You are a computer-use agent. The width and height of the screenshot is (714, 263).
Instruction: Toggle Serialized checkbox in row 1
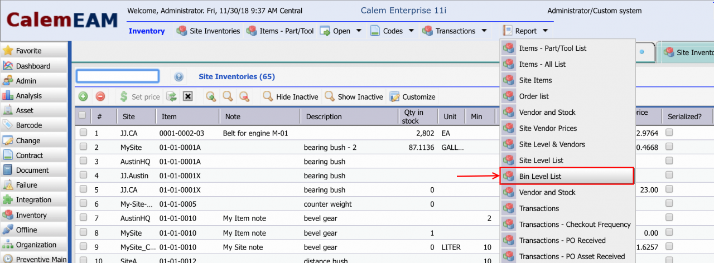(669, 133)
